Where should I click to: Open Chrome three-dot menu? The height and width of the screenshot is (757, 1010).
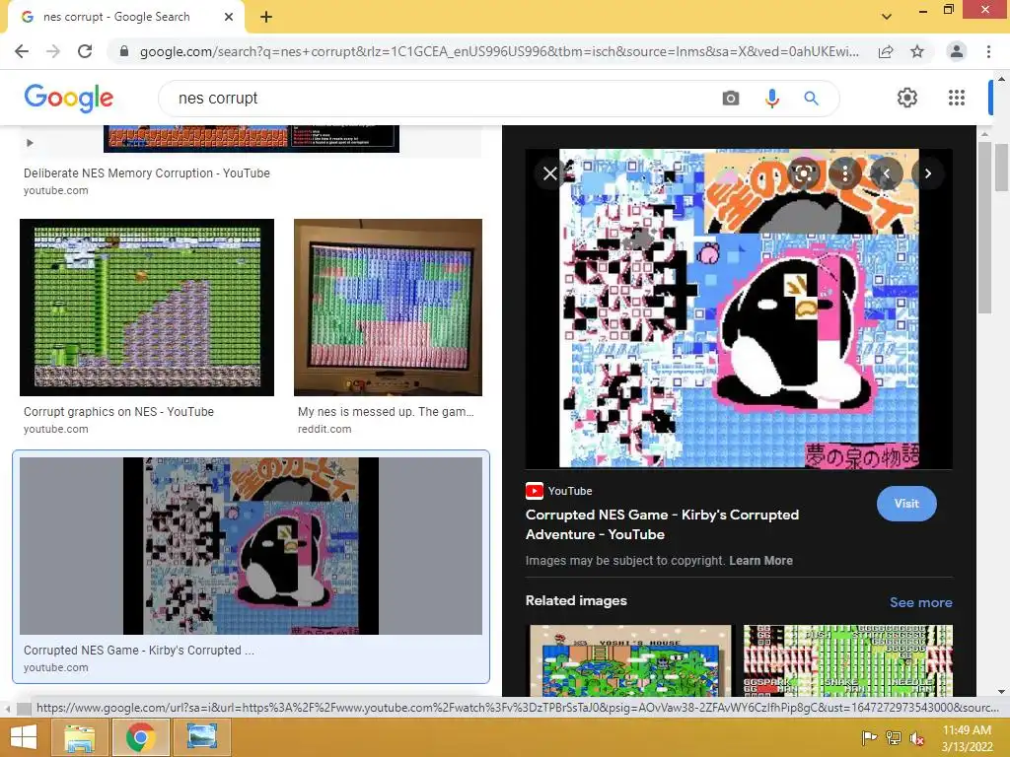988,51
